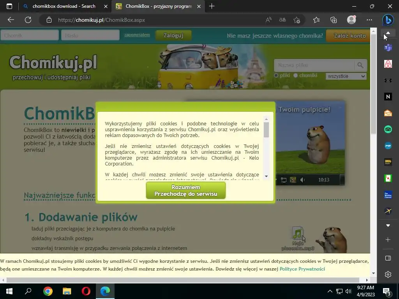Open Collections icon in toolbar
399x299 pixels.
click(334, 20)
